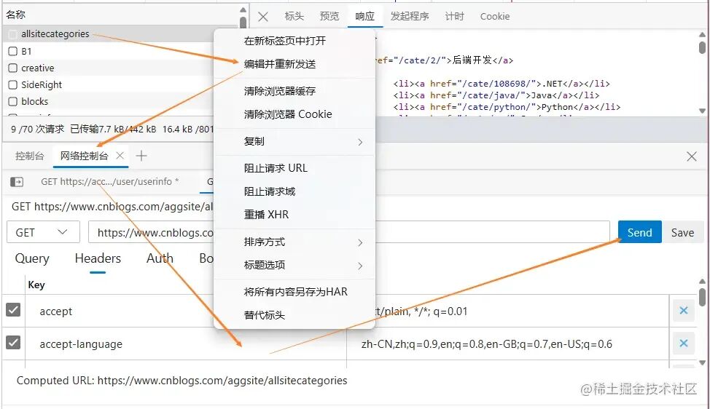710x409 pixels.
Task: Tick the B1 request checkbox
Action: tap(12, 51)
